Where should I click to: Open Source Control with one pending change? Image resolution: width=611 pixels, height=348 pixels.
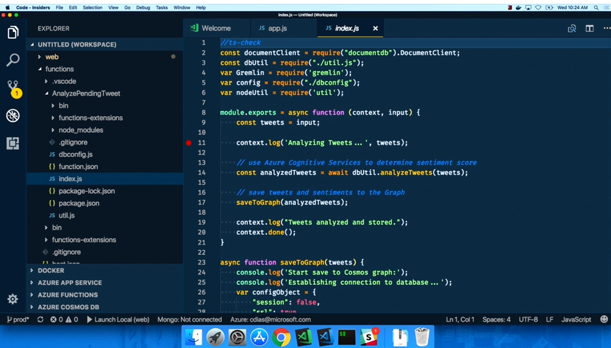pos(13,88)
